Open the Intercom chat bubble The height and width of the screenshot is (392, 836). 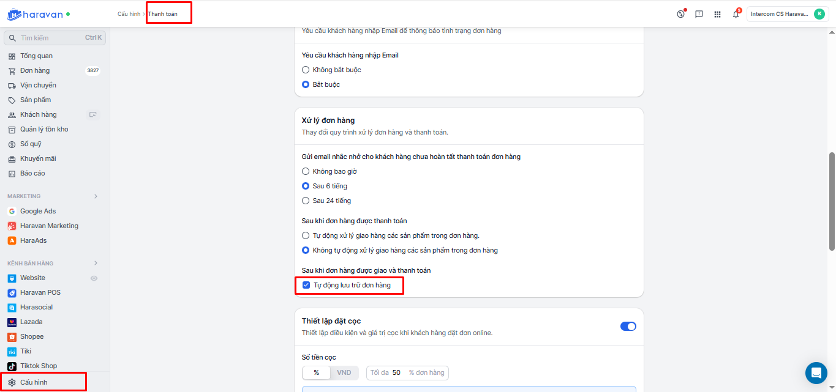[x=816, y=372]
